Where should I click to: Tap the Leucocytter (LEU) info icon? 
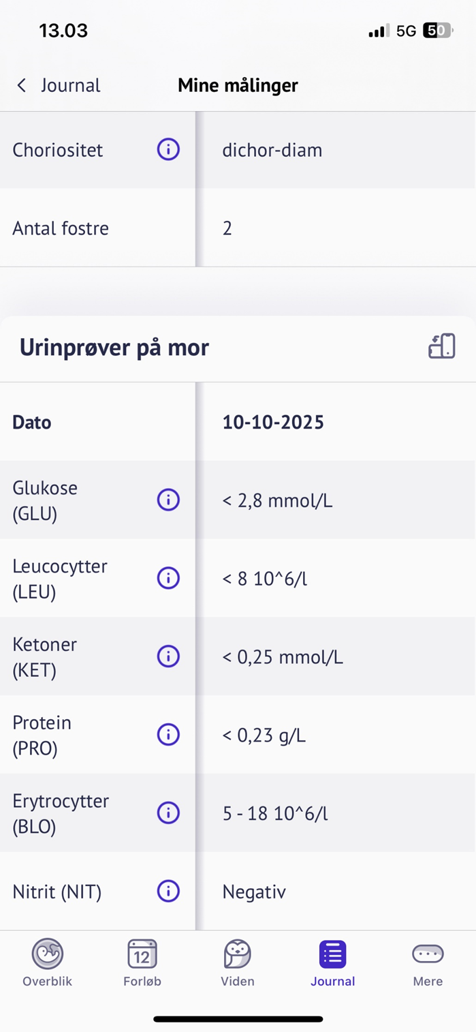168,577
